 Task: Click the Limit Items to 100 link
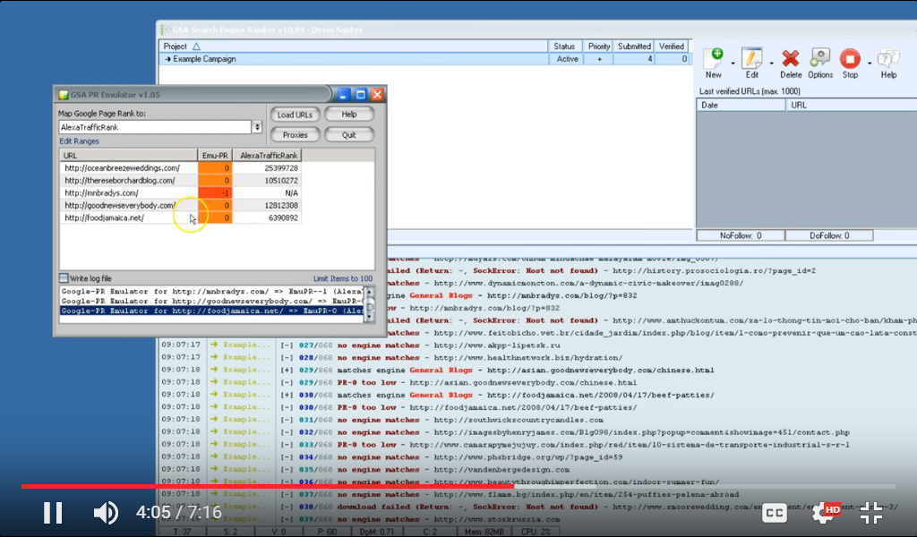point(343,278)
